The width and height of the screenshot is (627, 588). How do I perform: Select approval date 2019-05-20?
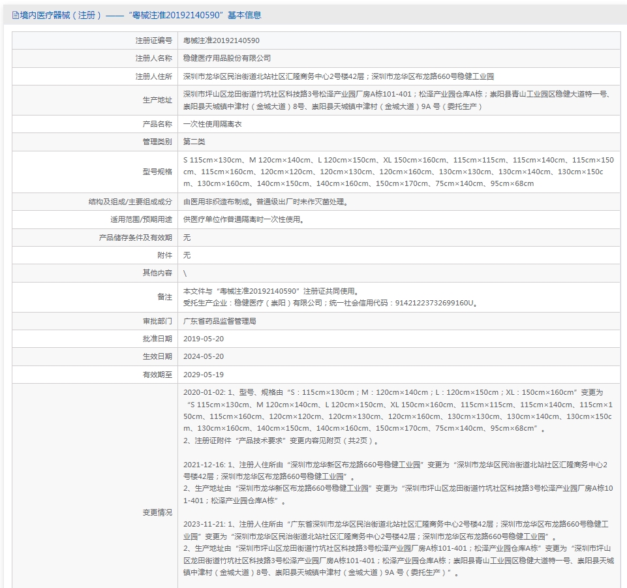click(204, 339)
